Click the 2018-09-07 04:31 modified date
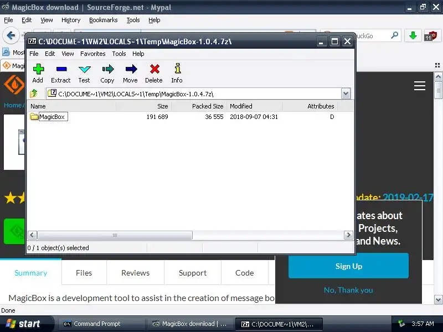This screenshot has width=443, height=332. click(x=254, y=117)
